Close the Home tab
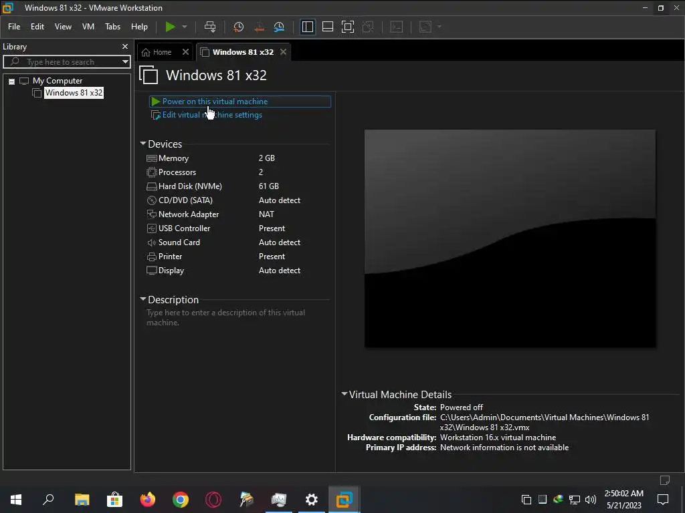The height and width of the screenshot is (513, 685). coord(186,52)
